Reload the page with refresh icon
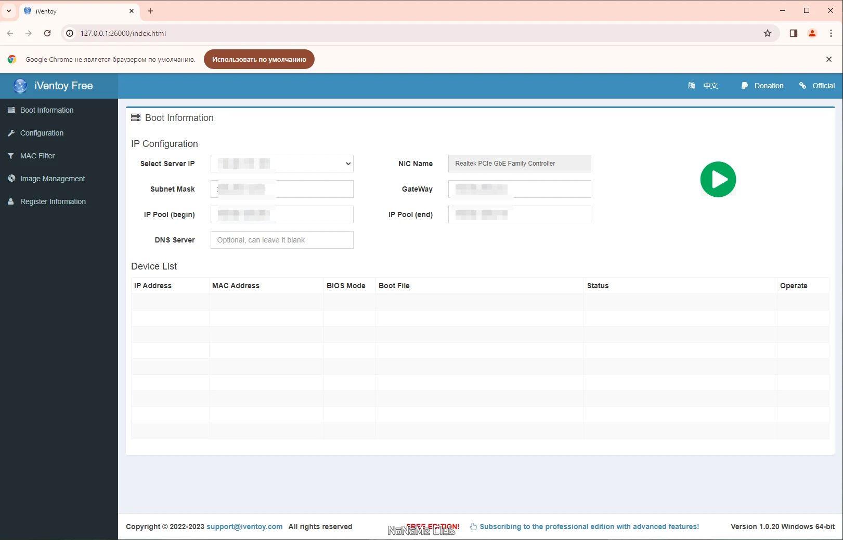This screenshot has height=540, width=843. (x=47, y=33)
